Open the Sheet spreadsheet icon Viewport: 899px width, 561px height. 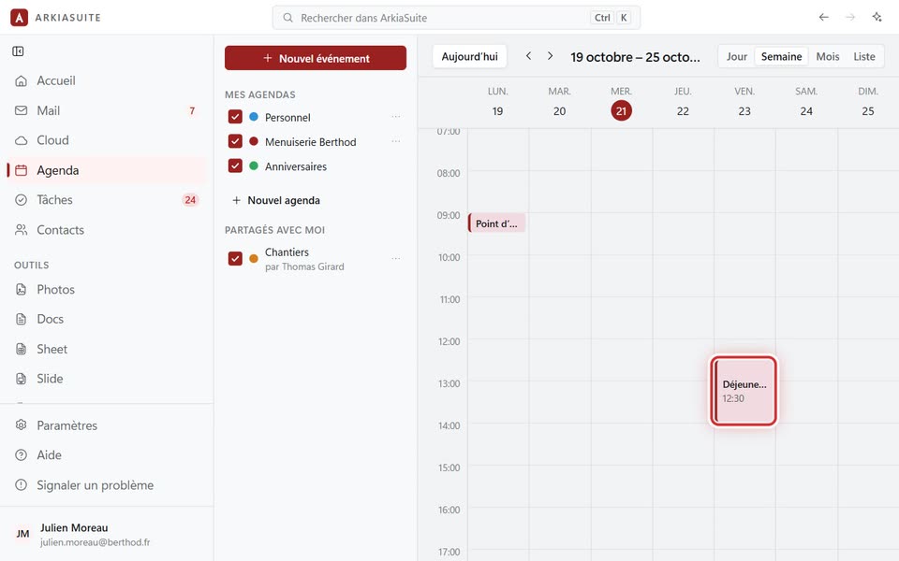22,349
